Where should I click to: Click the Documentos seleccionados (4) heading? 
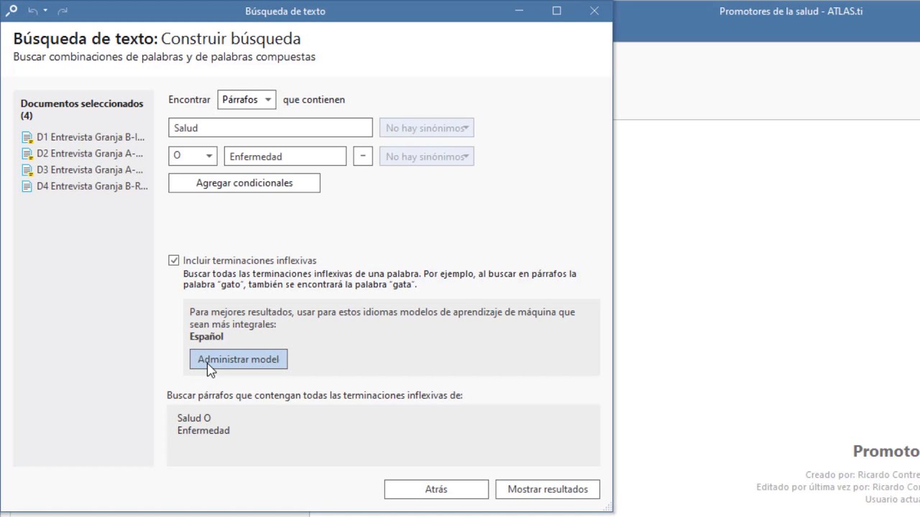click(x=82, y=109)
